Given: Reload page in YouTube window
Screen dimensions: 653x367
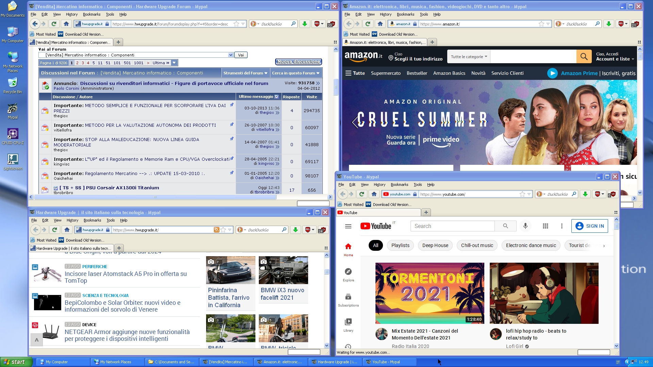Looking at the screenshot, I should pos(362,194).
